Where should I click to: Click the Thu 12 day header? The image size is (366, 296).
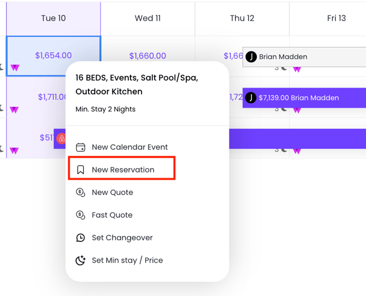pyautogui.click(x=242, y=18)
